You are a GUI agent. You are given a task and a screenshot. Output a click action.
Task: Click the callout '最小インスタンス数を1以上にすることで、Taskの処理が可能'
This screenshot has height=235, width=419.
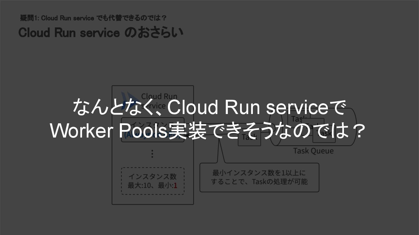point(259,177)
